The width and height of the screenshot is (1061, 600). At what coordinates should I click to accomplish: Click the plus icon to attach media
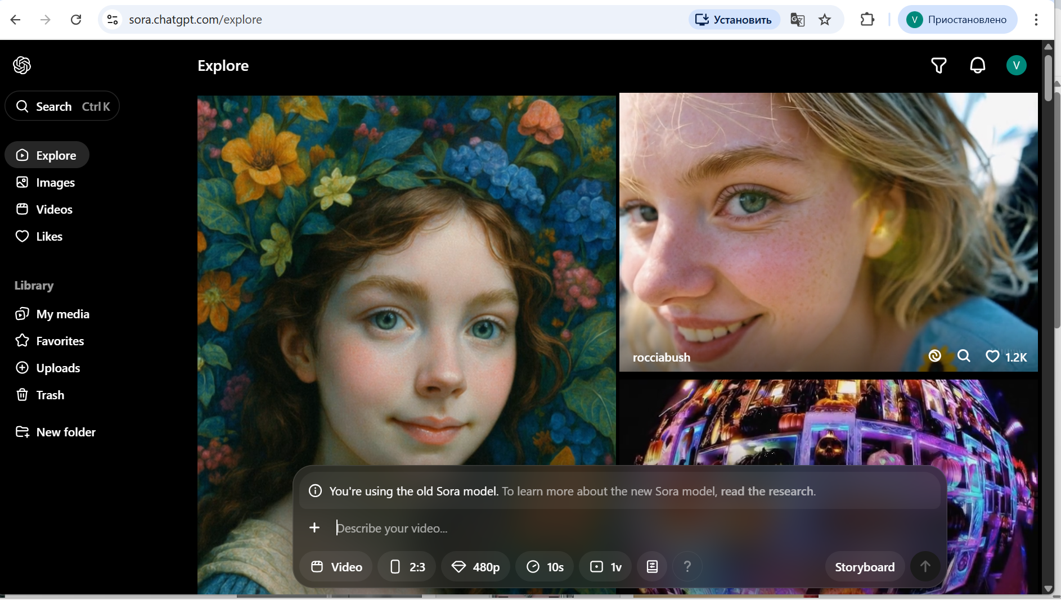tap(314, 527)
